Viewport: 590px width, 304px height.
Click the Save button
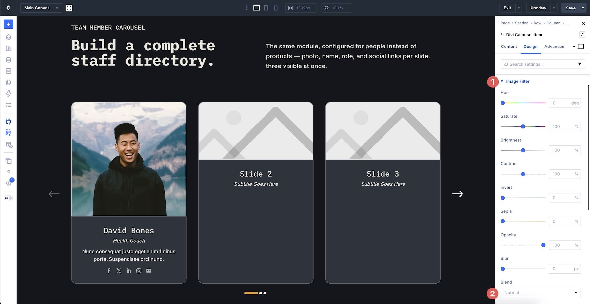coord(571,8)
